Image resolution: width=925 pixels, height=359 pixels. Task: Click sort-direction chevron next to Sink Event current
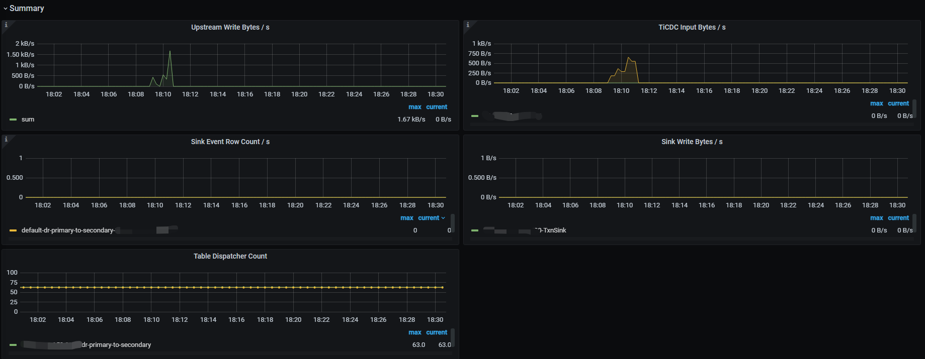point(443,218)
